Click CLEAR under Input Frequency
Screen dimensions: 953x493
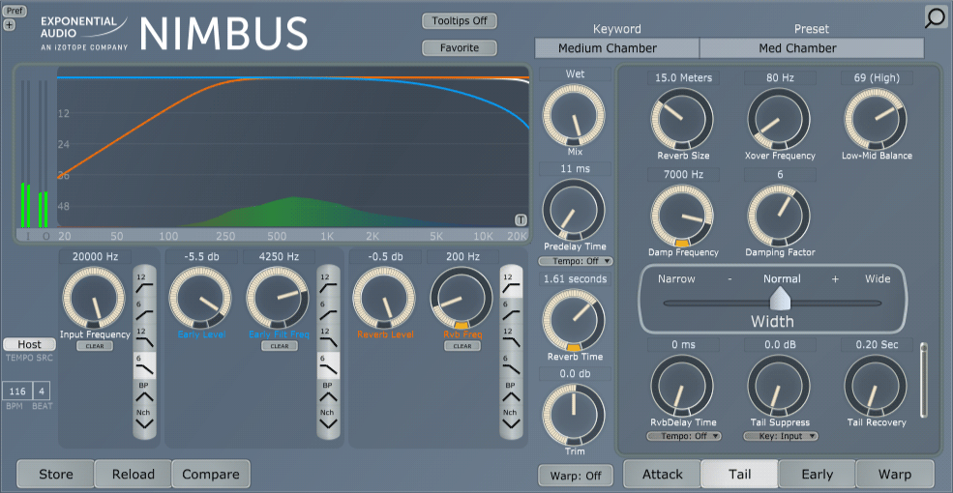(x=95, y=346)
